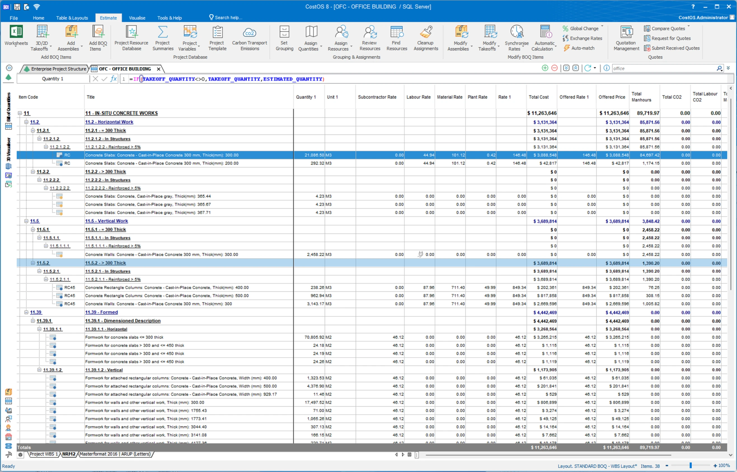Open the Global Change dropdown

[x=602, y=27]
